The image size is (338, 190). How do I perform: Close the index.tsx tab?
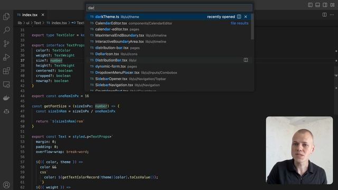point(43,15)
